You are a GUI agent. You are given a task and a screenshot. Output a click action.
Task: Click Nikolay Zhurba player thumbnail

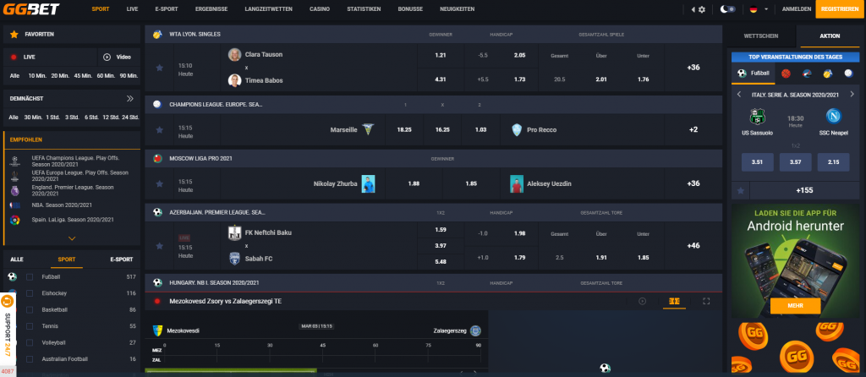point(369,183)
